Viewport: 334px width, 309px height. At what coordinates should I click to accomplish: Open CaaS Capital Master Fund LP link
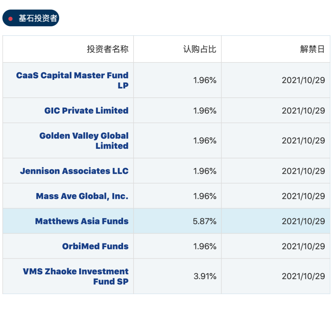[72, 80]
